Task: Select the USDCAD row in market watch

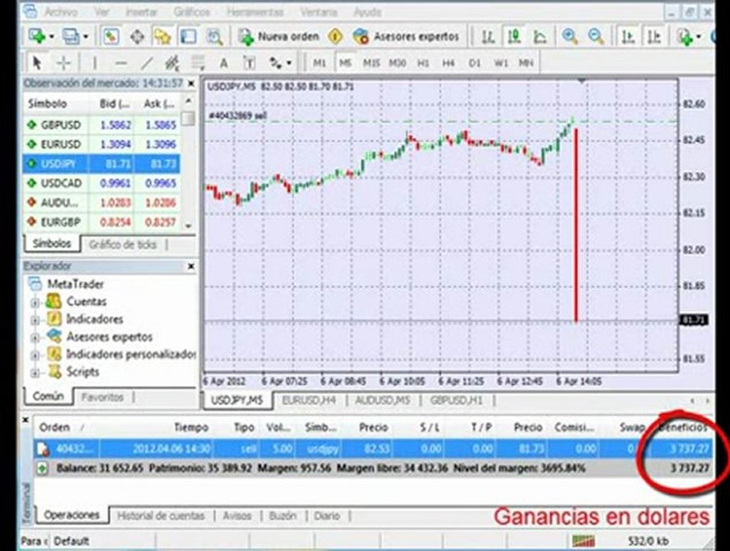Action: pyautogui.click(x=102, y=183)
